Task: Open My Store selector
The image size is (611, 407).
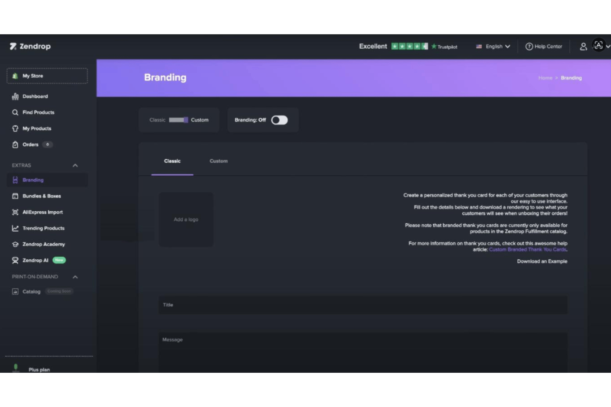Action: point(47,76)
